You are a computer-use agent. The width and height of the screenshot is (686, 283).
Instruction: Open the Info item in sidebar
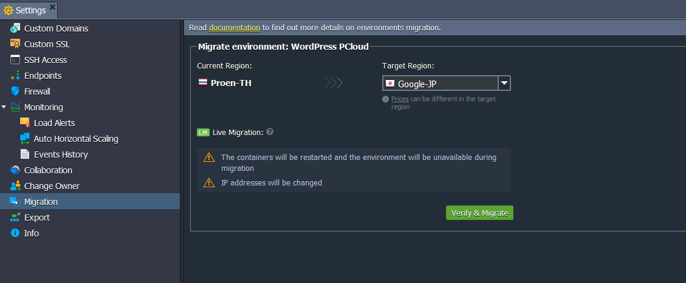pos(32,233)
